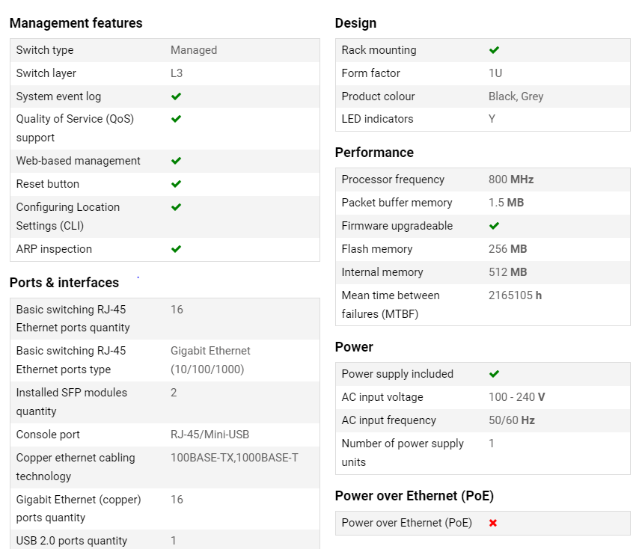Click the Quality of Service support checkmark
The height and width of the screenshot is (549, 642).
[x=176, y=119]
